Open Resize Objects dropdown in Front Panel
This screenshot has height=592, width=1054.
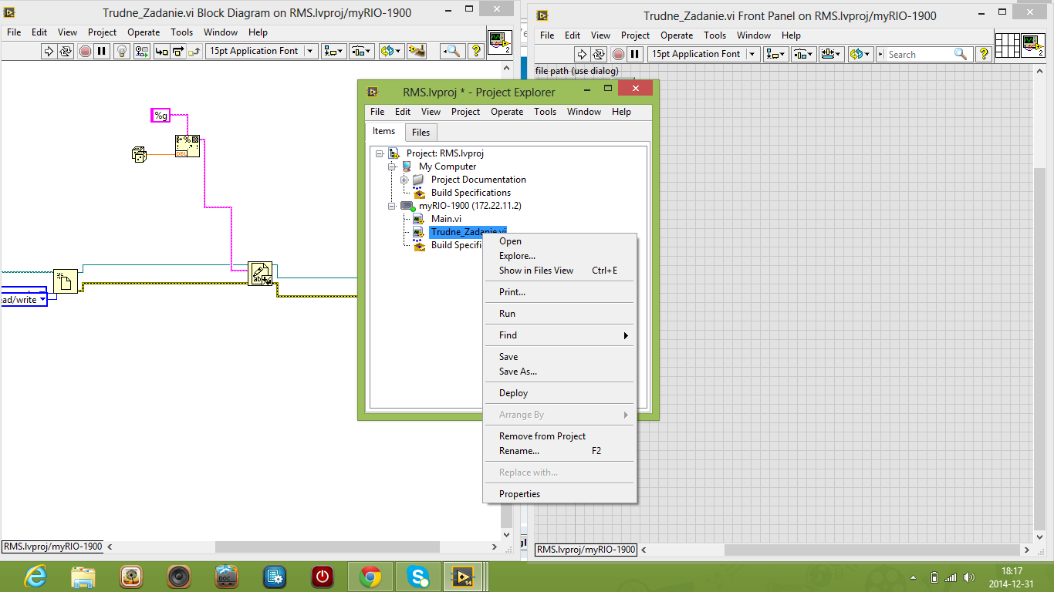pyautogui.click(x=832, y=54)
